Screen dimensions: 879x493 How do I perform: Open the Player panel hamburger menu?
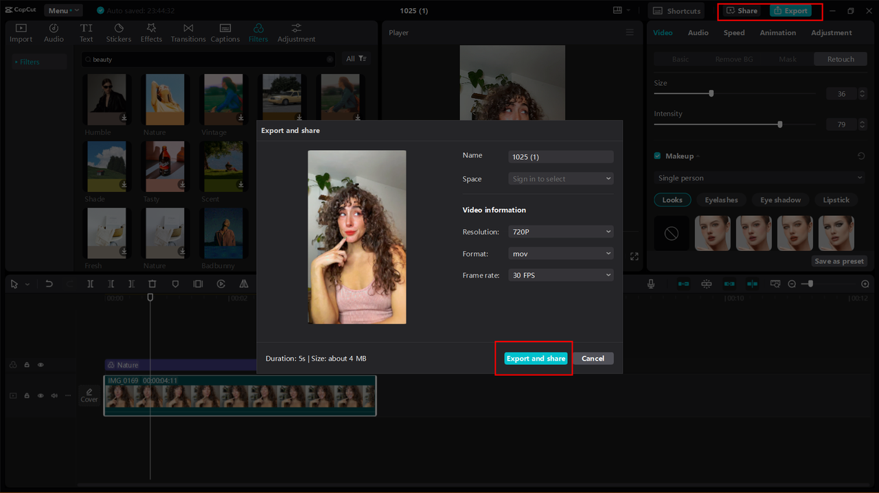(x=630, y=32)
